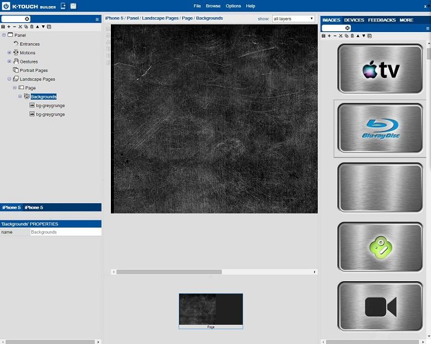Open the Help menu
The image size is (431, 344).
(x=251, y=6)
